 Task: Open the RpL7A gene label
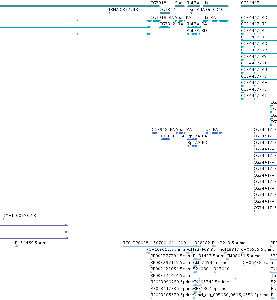coord(193,3)
